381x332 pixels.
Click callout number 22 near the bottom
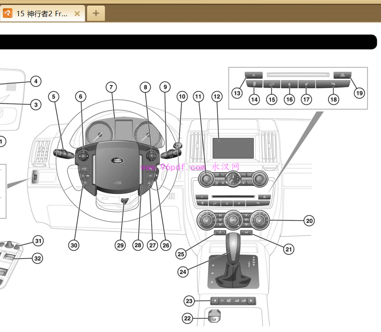[x=188, y=319]
